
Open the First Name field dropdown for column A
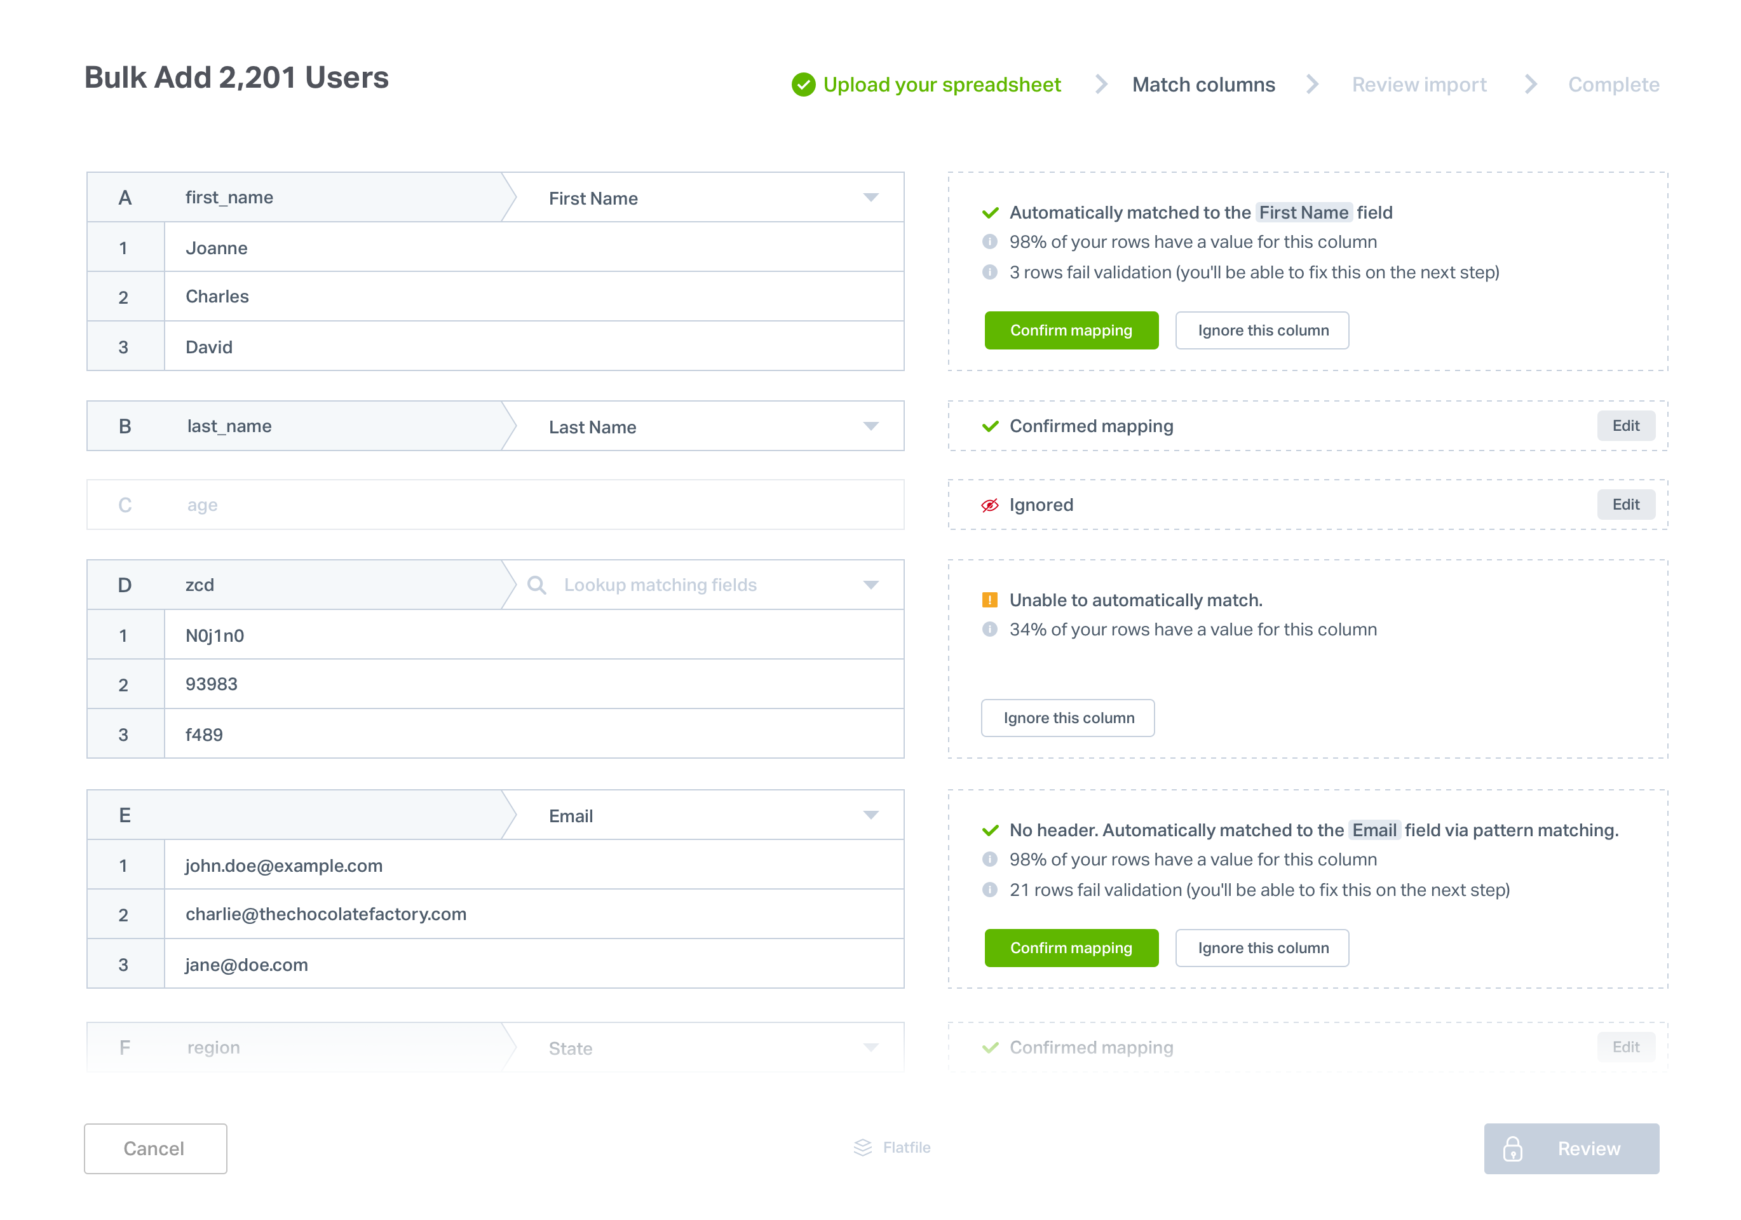(870, 198)
